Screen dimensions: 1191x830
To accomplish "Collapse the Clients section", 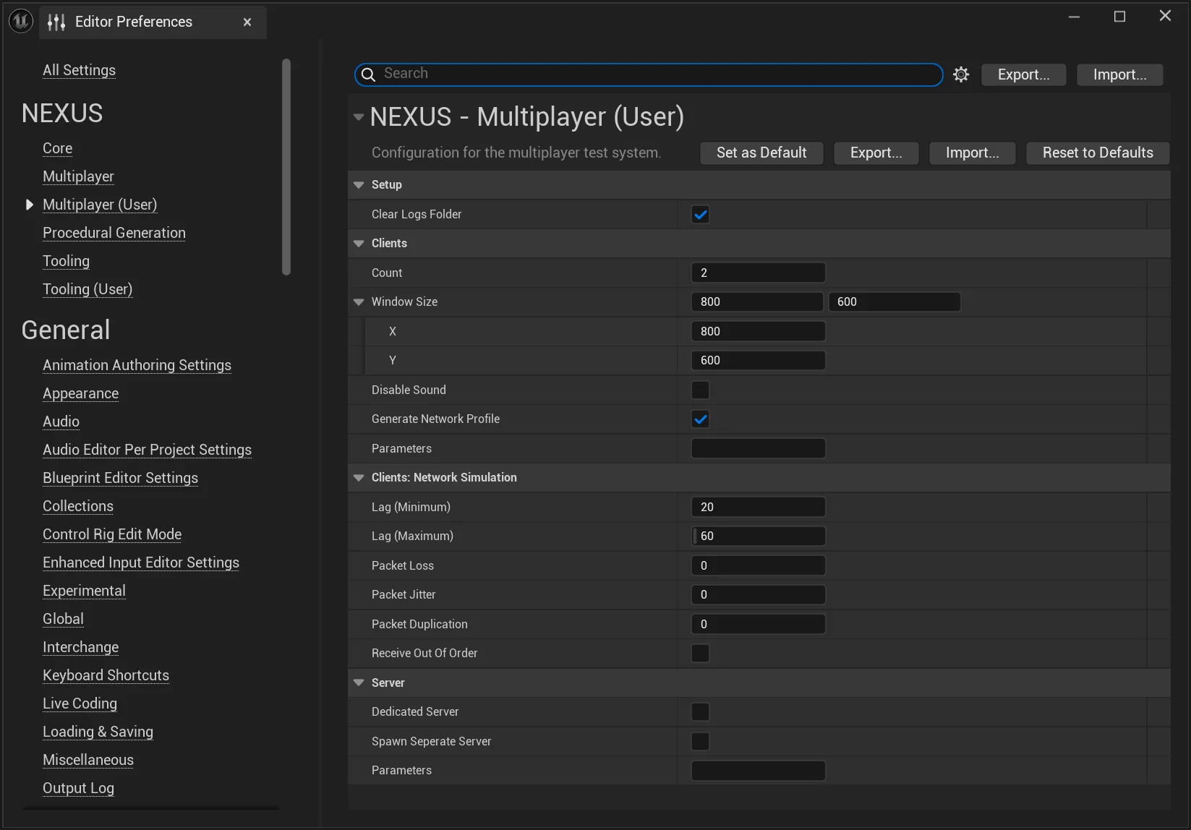I will tap(359, 244).
